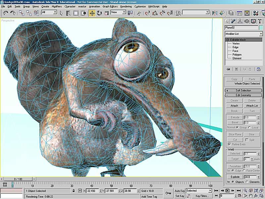
Task: Select the Elements explode radio button
Action: click(247, 182)
